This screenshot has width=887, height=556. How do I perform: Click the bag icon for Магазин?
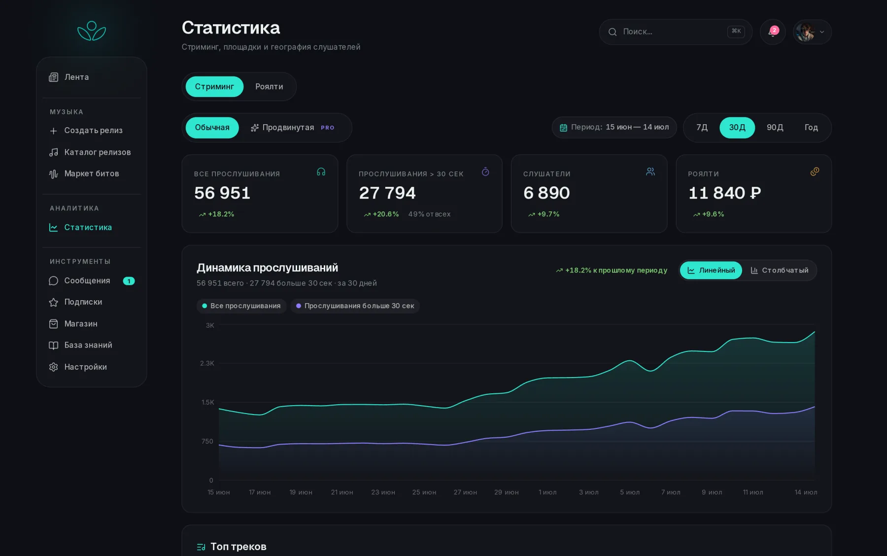[x=54, y=324]
